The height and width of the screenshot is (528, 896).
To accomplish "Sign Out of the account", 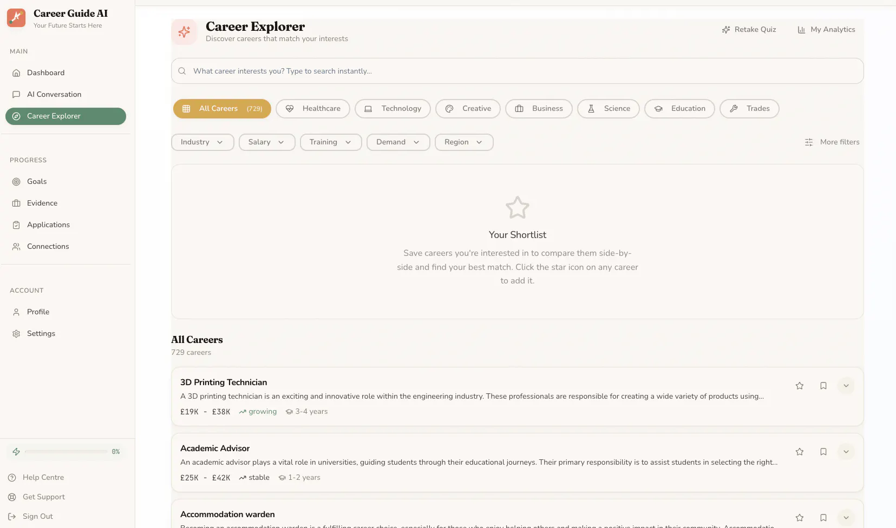I will 30,517.
